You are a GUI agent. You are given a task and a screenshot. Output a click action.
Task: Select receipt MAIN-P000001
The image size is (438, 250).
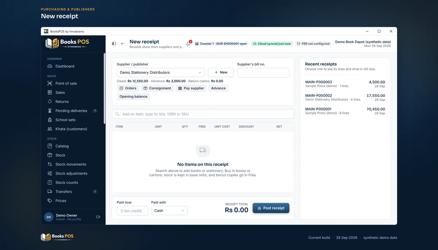345,111
